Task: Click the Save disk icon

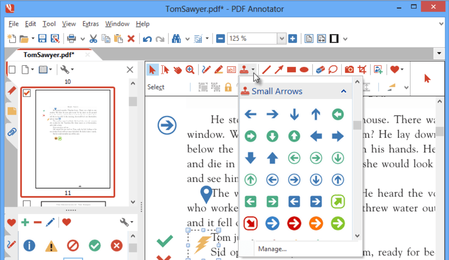Action: click(x=42, y=38)
